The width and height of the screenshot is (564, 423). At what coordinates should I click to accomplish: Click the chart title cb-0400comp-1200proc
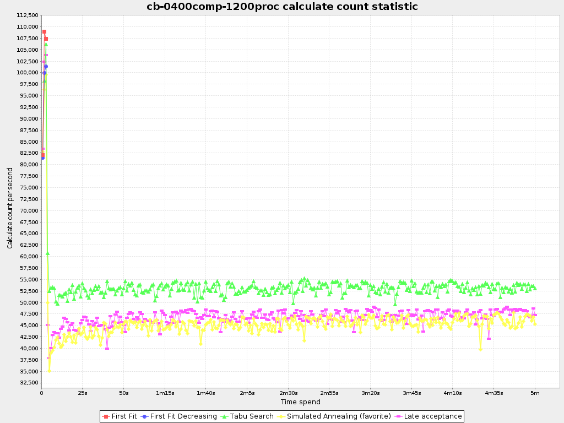click(282, 7)
